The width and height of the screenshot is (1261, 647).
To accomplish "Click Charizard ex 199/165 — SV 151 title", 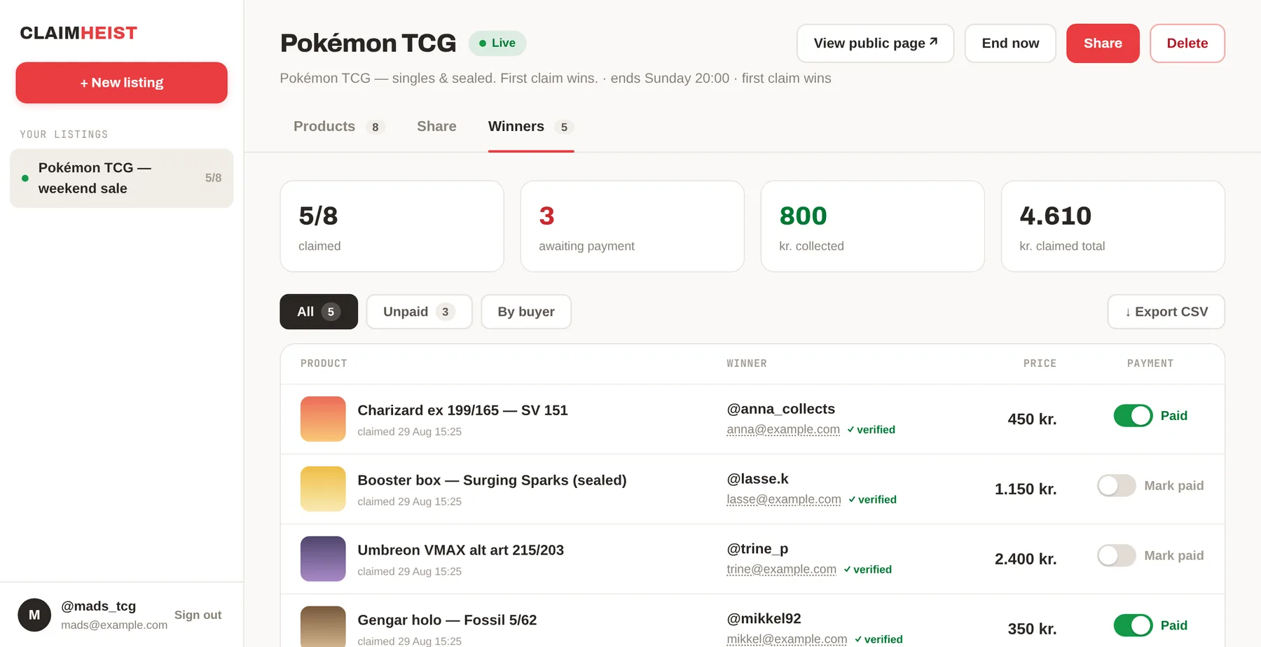I will point(462,410).
